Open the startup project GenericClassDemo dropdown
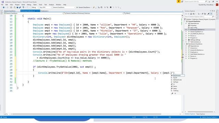 click(x=64, y=8)
